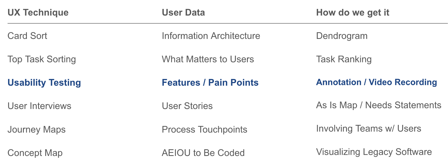448x168 pixels.
Task: Click the User Stories entry
Action: [187, 106]
